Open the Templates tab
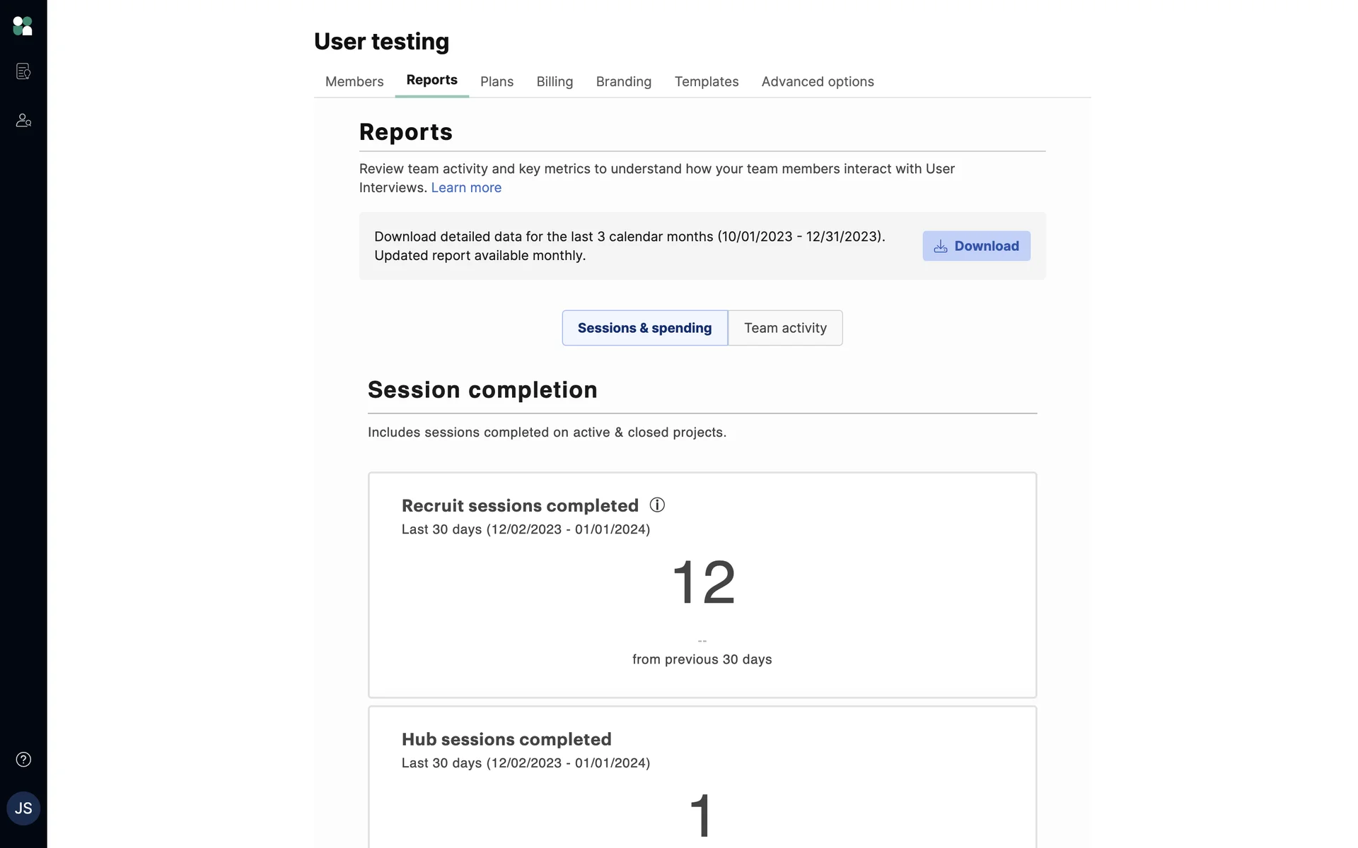Viewport: 1358px width, 848px height. (706, 82)
